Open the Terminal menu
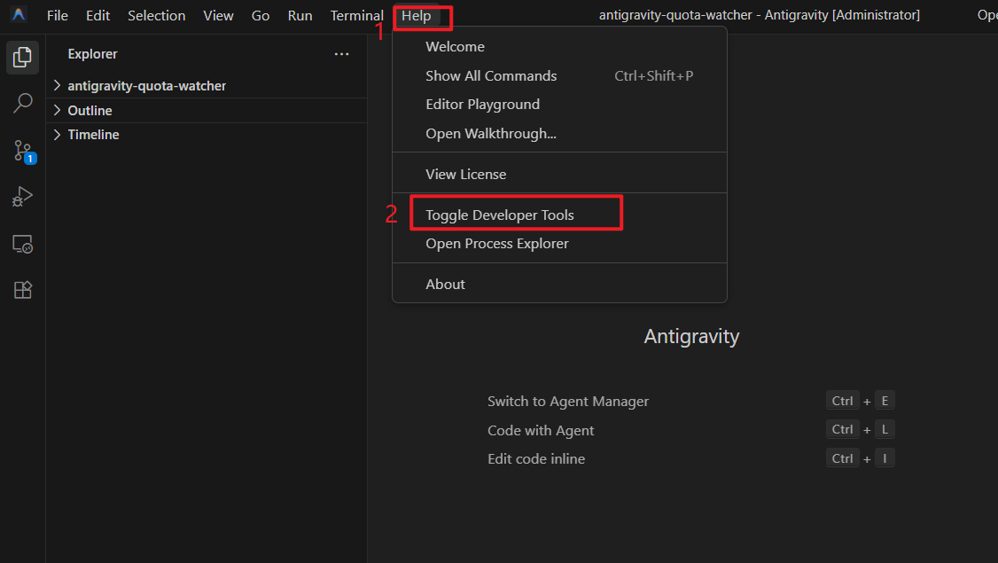Screen dimensions: 998x563 pos(356,15)
